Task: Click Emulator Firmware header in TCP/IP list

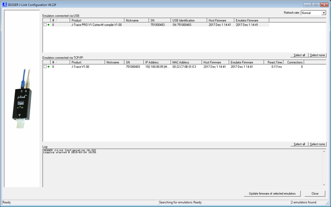Action: 246,63
